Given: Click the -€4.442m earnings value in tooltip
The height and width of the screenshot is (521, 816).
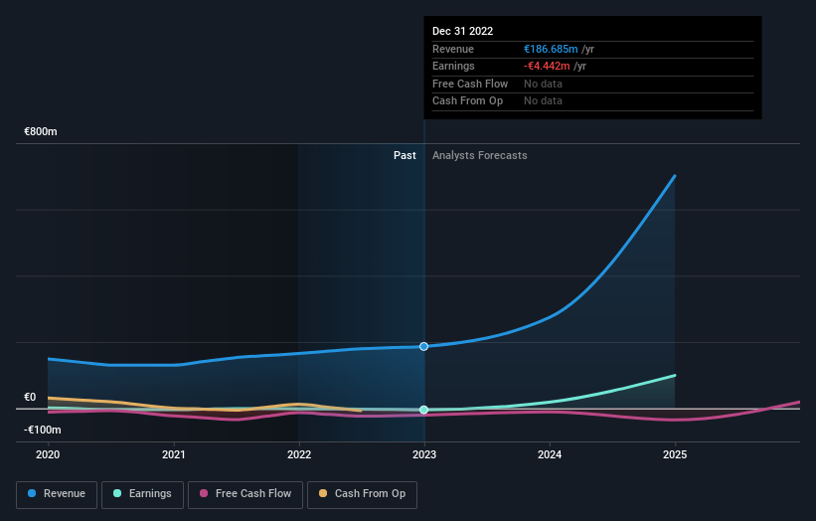Looking at the screenshot, I should pos(547,66).
